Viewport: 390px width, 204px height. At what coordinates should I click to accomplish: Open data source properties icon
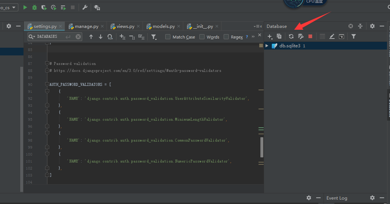click(x=301, y=37)
